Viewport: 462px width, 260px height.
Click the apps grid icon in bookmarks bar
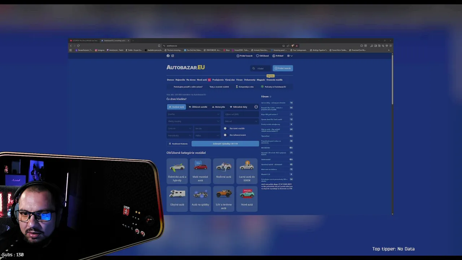(x=70, y=50)
